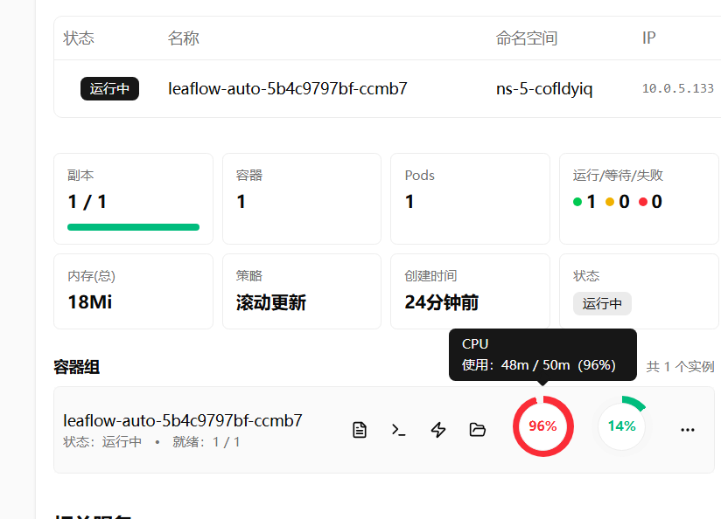Click the yellow waiting count dot
The width and height of the screenshot is (721, 519).
(610, 202)
